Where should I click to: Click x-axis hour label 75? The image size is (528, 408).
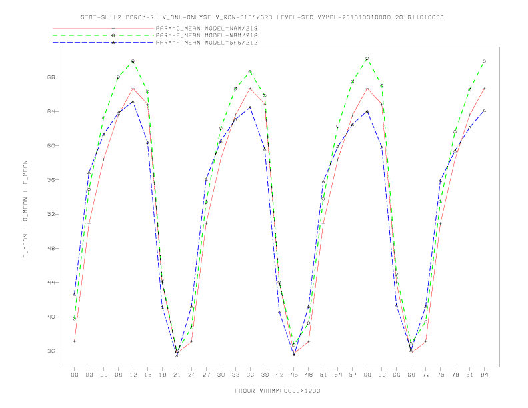441,375
